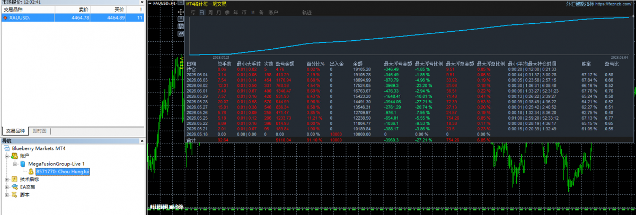This screenshot has height=215, width=636.
Task: Click the overlapping windows icon on chart
Action: click(181, 33)
